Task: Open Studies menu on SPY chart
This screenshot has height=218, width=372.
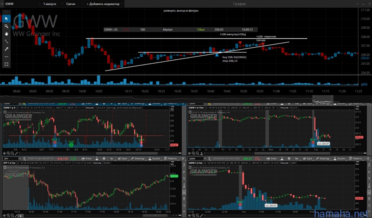Action: click(154, 159)
